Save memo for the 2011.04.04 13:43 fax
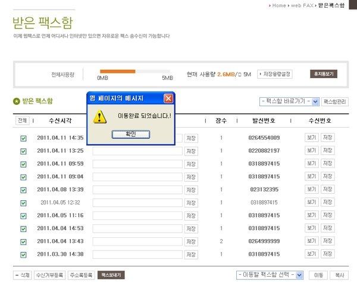Image resolution: width=357 pixels, height=282 pixels. [191, 242]
